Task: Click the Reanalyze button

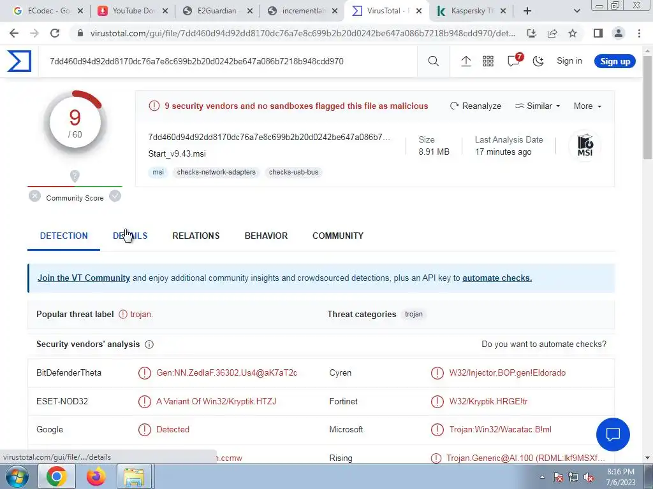Action: point(475,106)
